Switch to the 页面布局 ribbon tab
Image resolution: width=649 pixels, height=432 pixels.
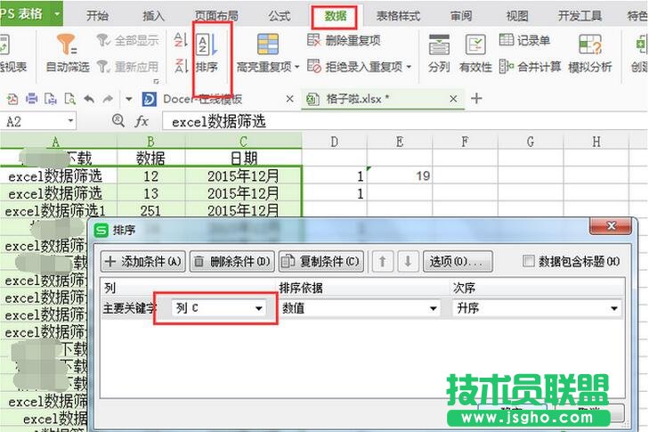[215, 16]
